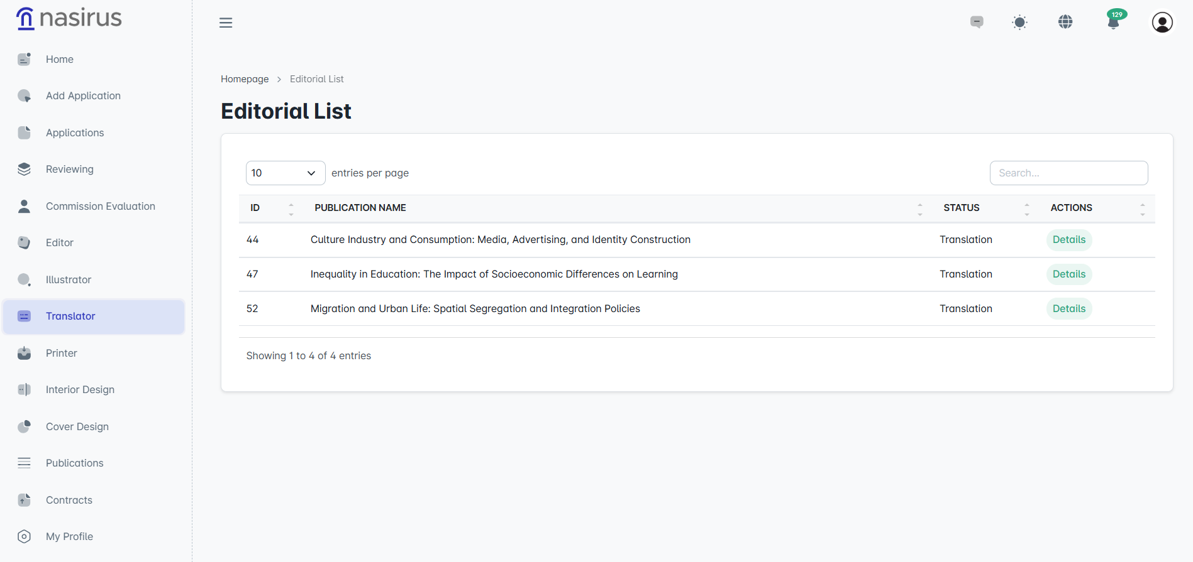Open the Reviewing sidebar menu item
Image resolution: width=1193 pixels, height=562 pixels.
click(69, 170)
